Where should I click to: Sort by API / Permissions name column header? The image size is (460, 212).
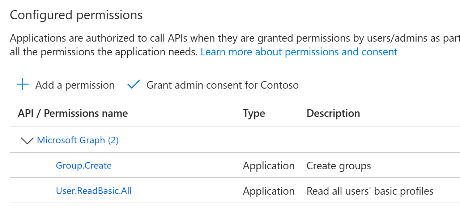(x=73, y=113)
